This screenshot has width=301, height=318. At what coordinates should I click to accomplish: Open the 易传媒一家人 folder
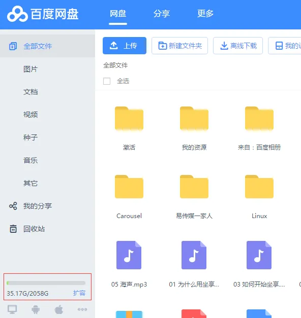tap(194, 187)
